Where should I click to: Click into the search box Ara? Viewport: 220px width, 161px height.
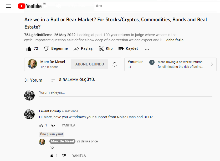coord(157,6)
